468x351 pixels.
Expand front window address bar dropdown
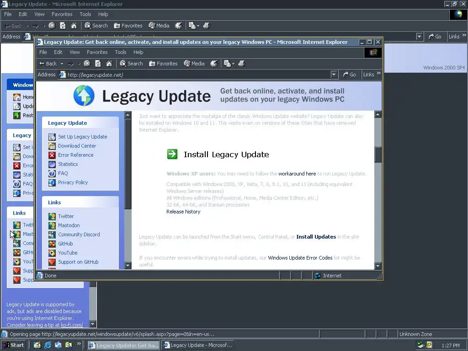pos(334,74)
